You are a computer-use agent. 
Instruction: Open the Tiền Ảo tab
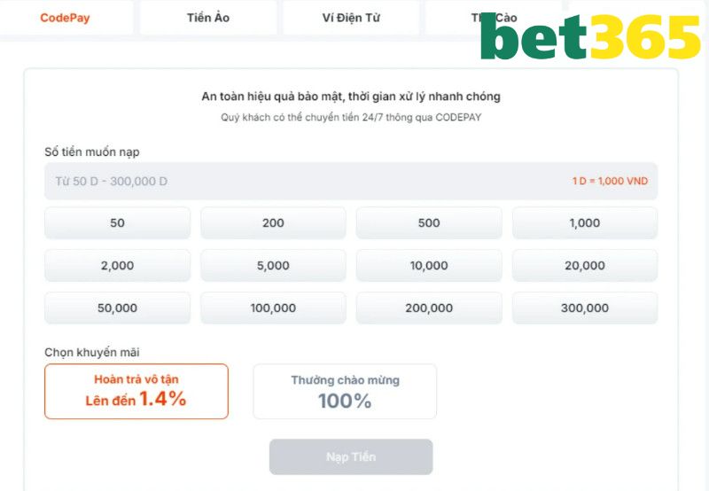pyautogui.click(x=208, y=18)
